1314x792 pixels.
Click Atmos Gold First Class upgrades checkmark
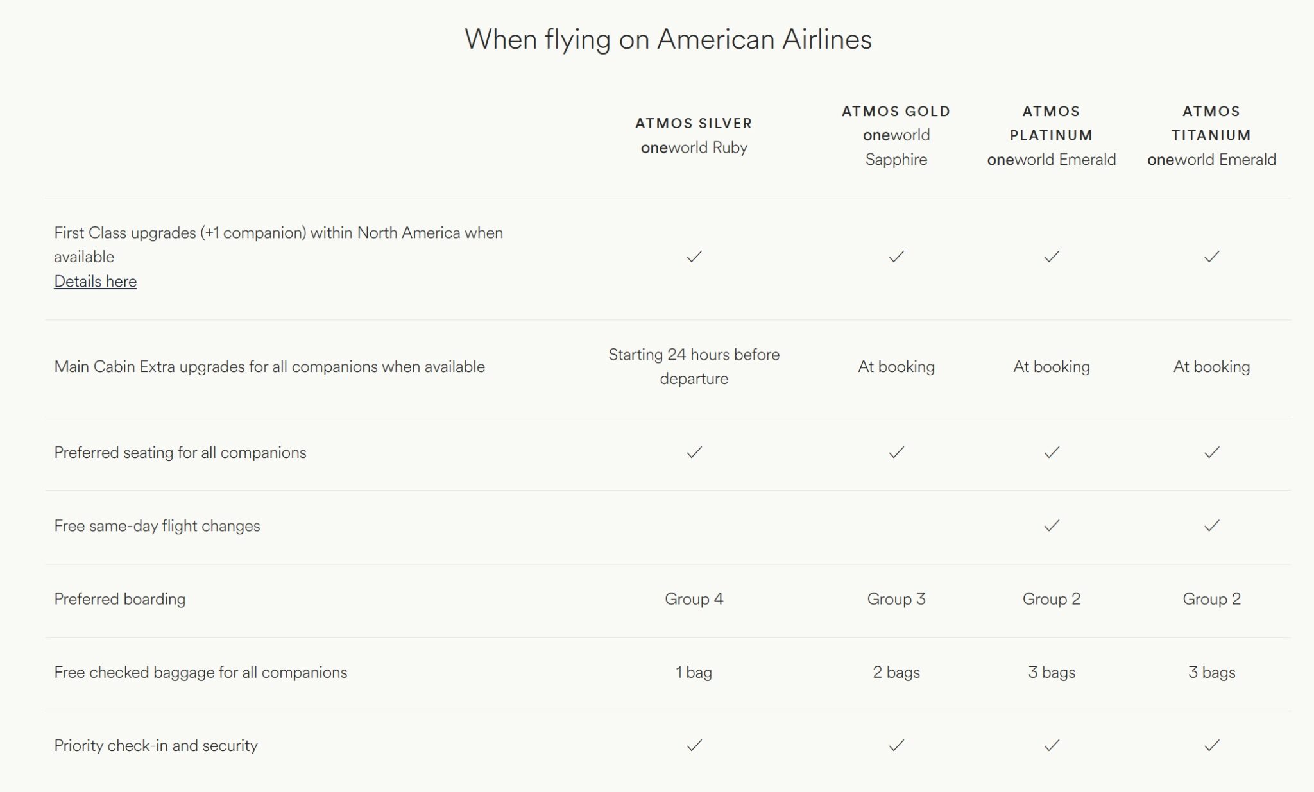(896, 257)
